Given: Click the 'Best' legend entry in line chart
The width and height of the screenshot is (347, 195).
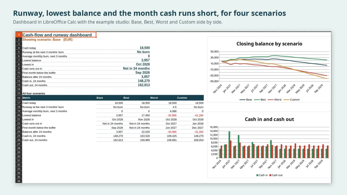Looking at the screenshot, I should click(260, 100).
